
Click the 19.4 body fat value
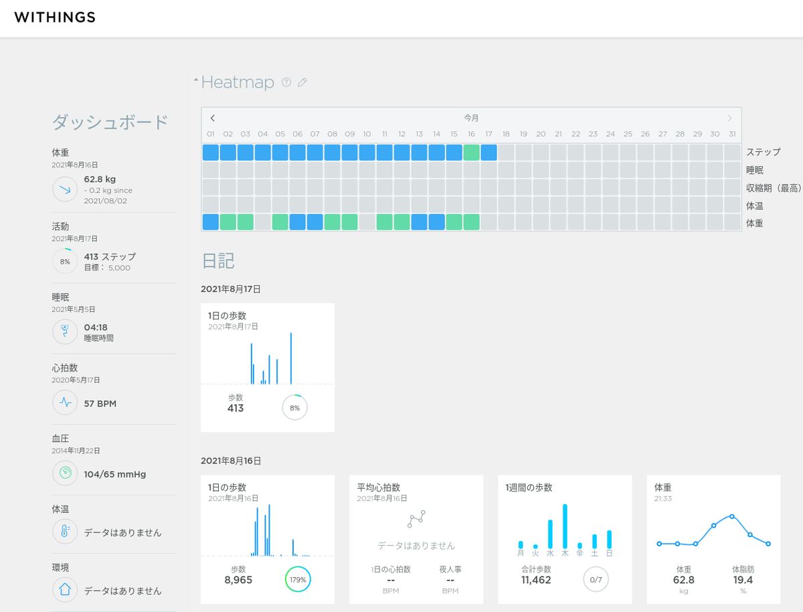coord(743,580)
